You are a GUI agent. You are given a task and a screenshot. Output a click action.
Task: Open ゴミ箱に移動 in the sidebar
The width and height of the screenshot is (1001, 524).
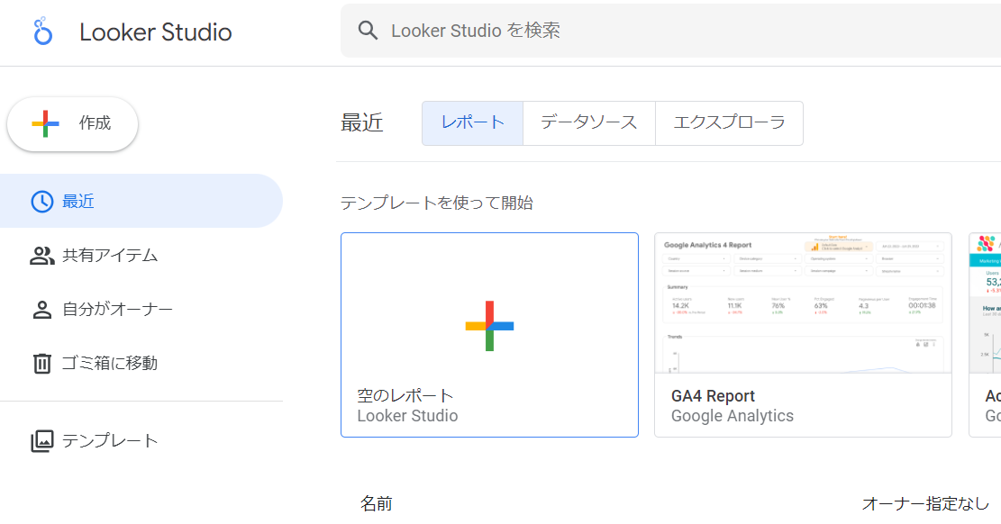pyautogui.click(x=141, y=363)
